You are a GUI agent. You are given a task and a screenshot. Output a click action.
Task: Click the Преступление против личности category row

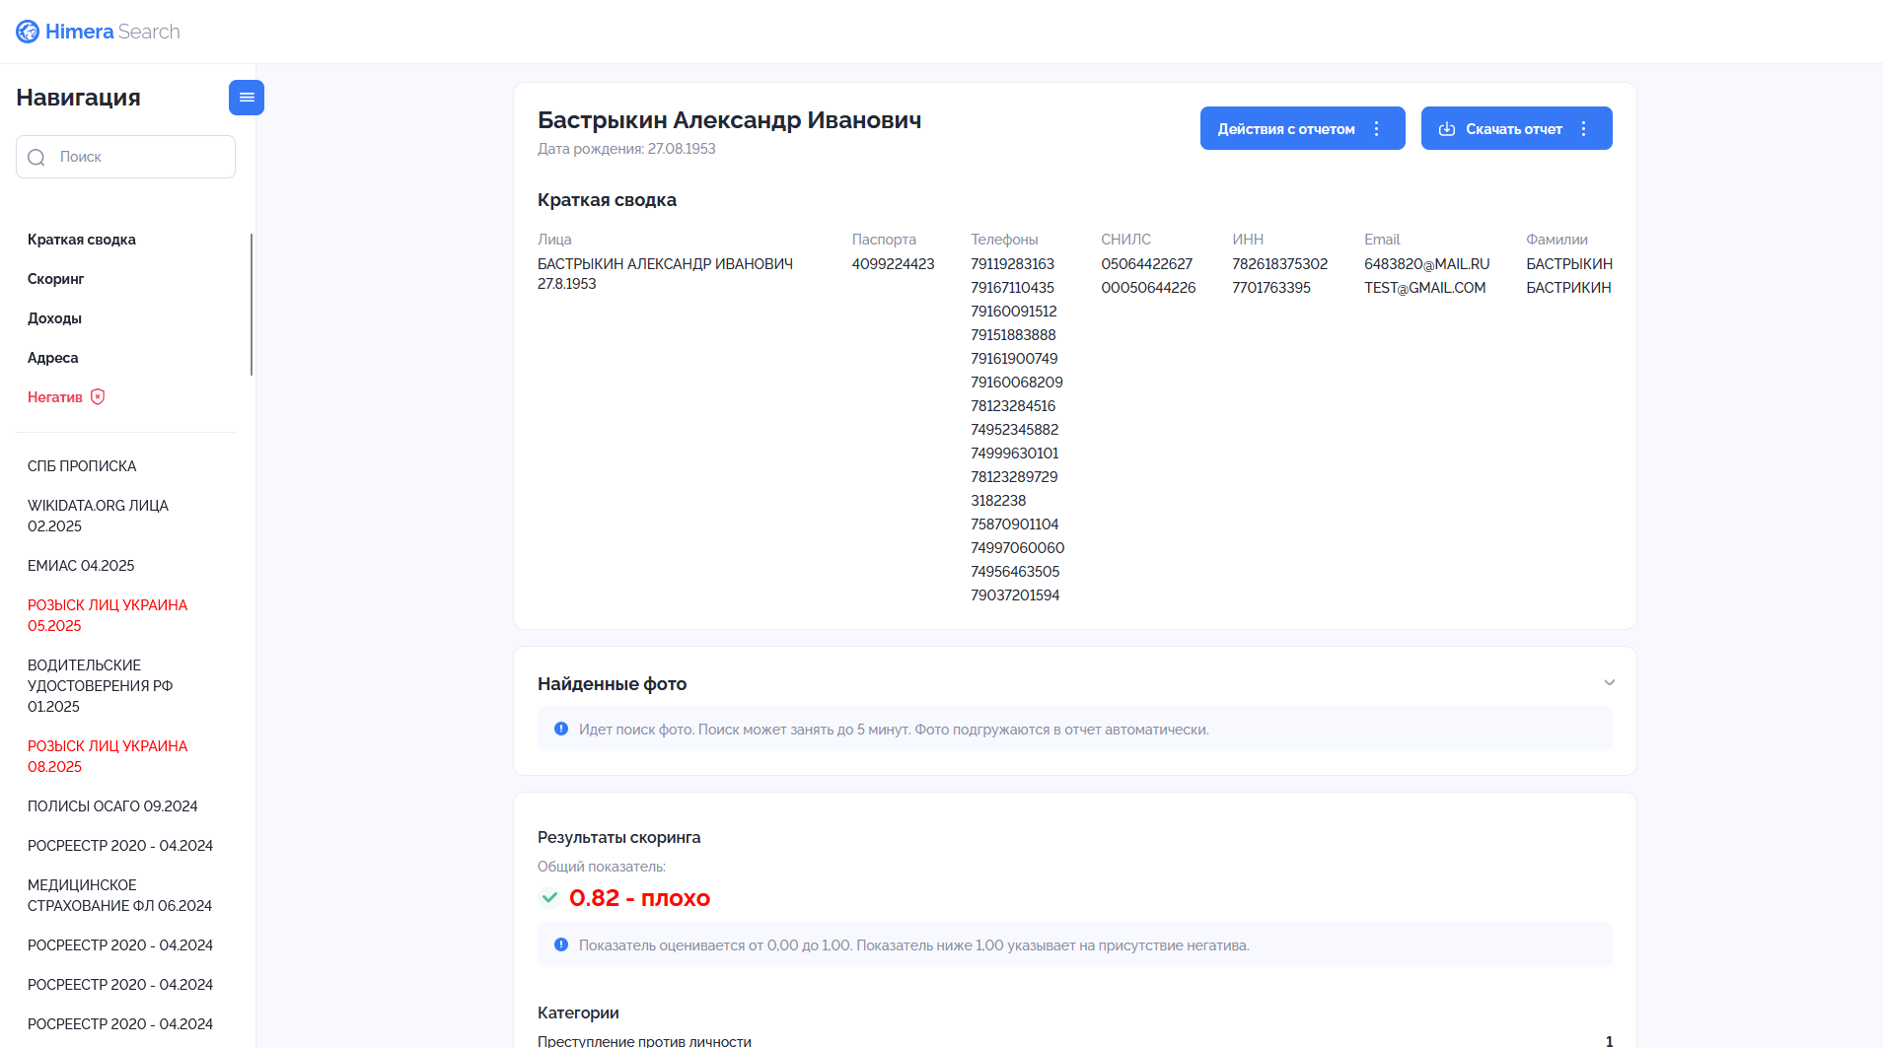pyautogui.click(x=1075, y=1041)
